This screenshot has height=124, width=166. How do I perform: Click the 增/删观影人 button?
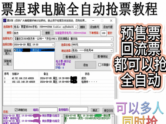pos(72,57)
